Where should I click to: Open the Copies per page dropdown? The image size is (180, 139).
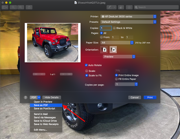(x=126, y=84)
